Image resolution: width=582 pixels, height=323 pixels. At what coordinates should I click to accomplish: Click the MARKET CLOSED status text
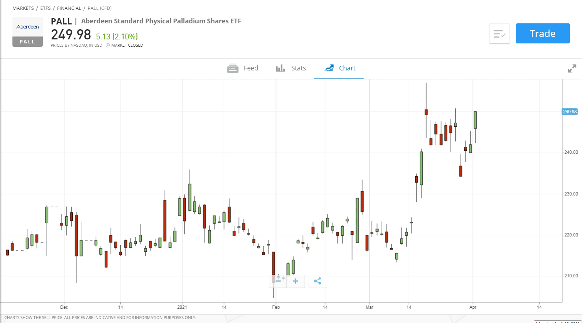[x=127, y=46]
